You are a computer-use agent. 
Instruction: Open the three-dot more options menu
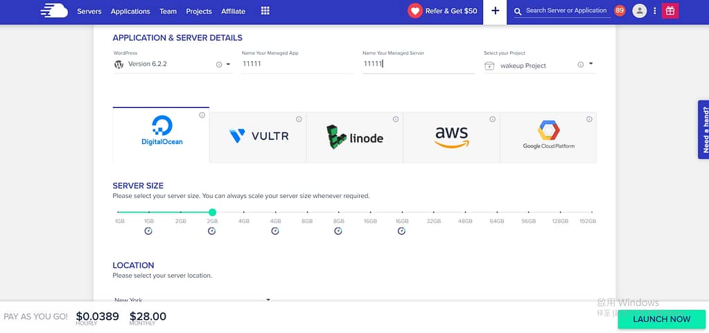tap(655, 11)
